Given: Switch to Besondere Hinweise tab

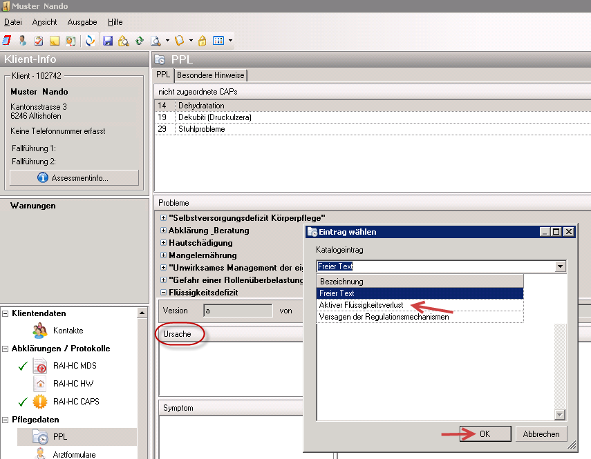Looking at the screenshot, I should coord(210,75).
